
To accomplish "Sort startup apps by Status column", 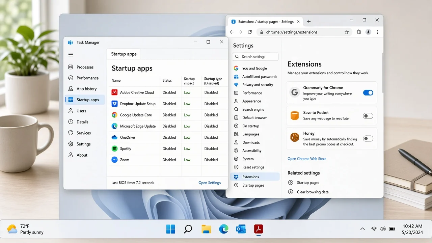I will (x=167, y=81).
